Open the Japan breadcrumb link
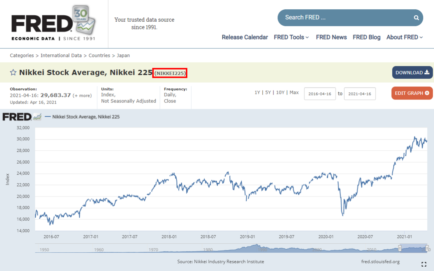Screen dimensions: 434x271 point(123,55)
